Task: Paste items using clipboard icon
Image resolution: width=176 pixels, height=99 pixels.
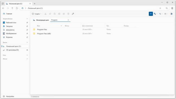Action: click(54, 14)
